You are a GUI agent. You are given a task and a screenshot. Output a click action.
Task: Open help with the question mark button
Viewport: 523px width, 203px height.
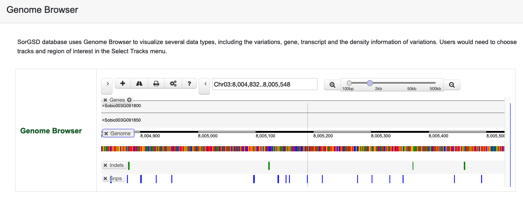tap(189, 83)
